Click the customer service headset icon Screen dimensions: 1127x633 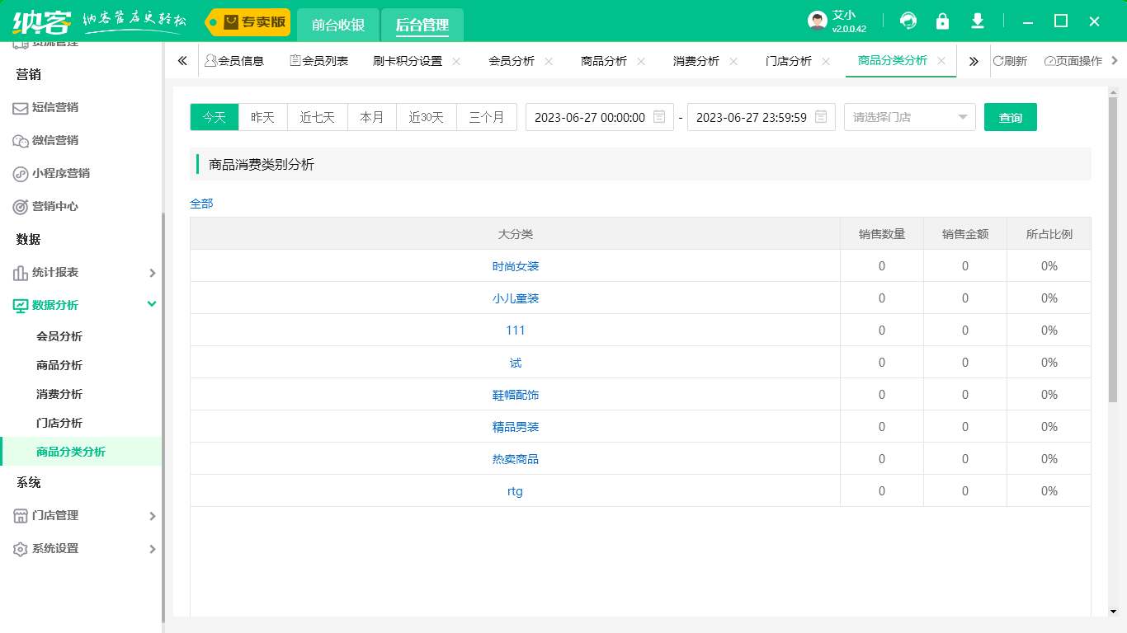click(908, 21)
